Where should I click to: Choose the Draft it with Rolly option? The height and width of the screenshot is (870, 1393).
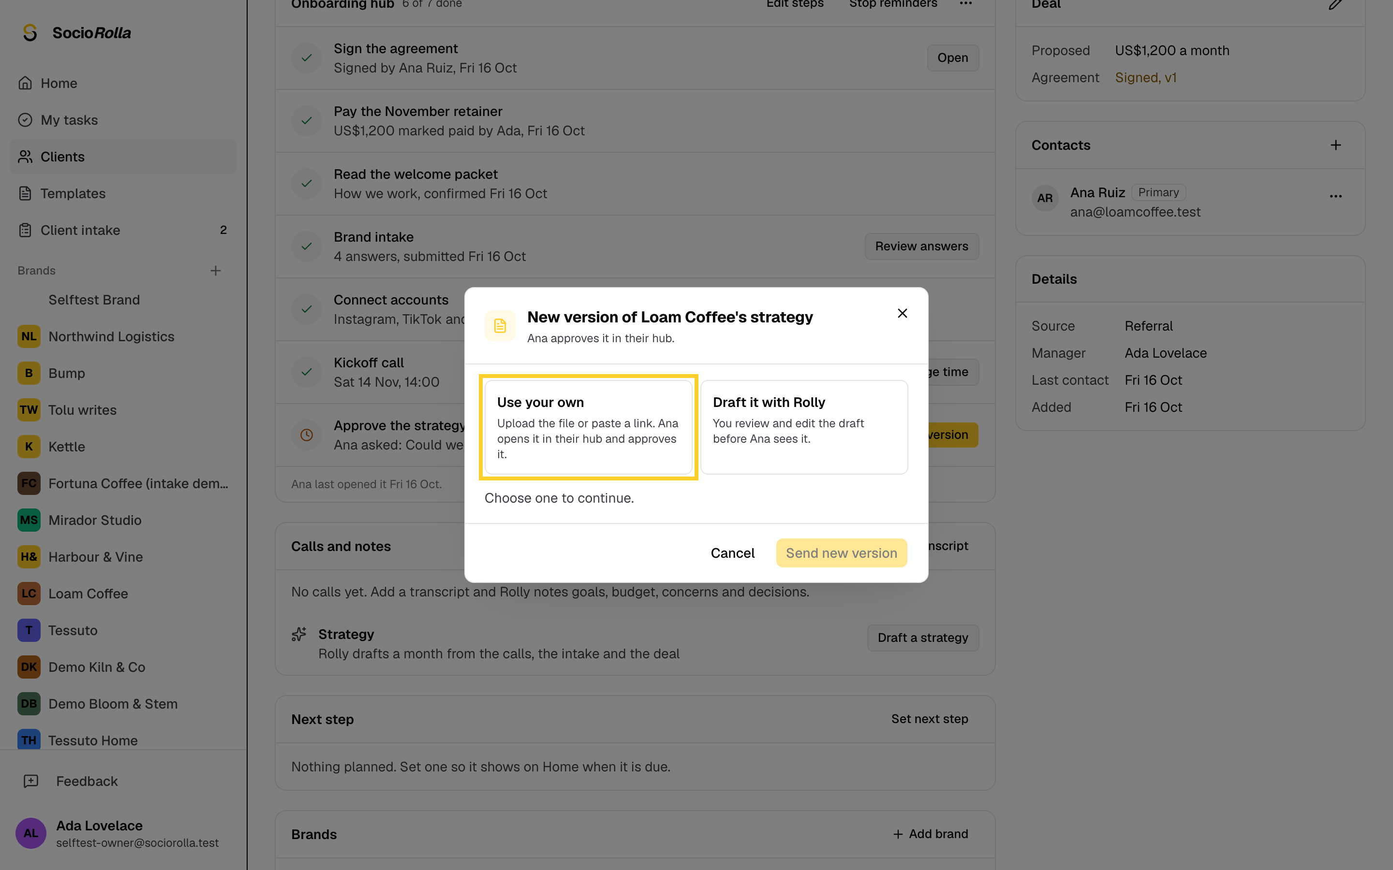tap(804, 427)
